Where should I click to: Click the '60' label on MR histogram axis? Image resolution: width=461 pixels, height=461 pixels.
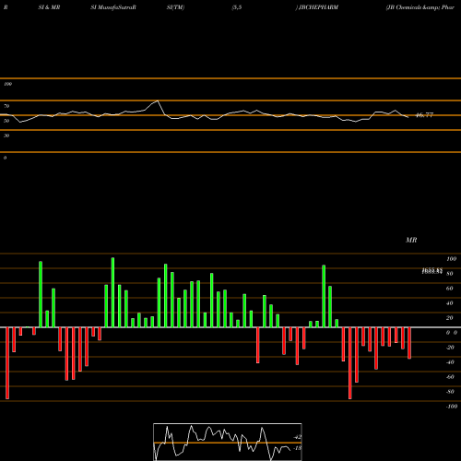coord(449,289)
